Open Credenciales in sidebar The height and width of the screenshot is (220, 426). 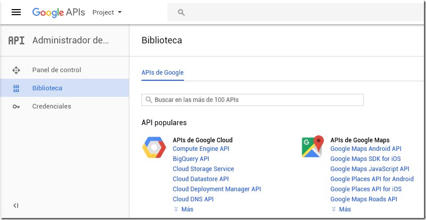click(x=65, y=106)
